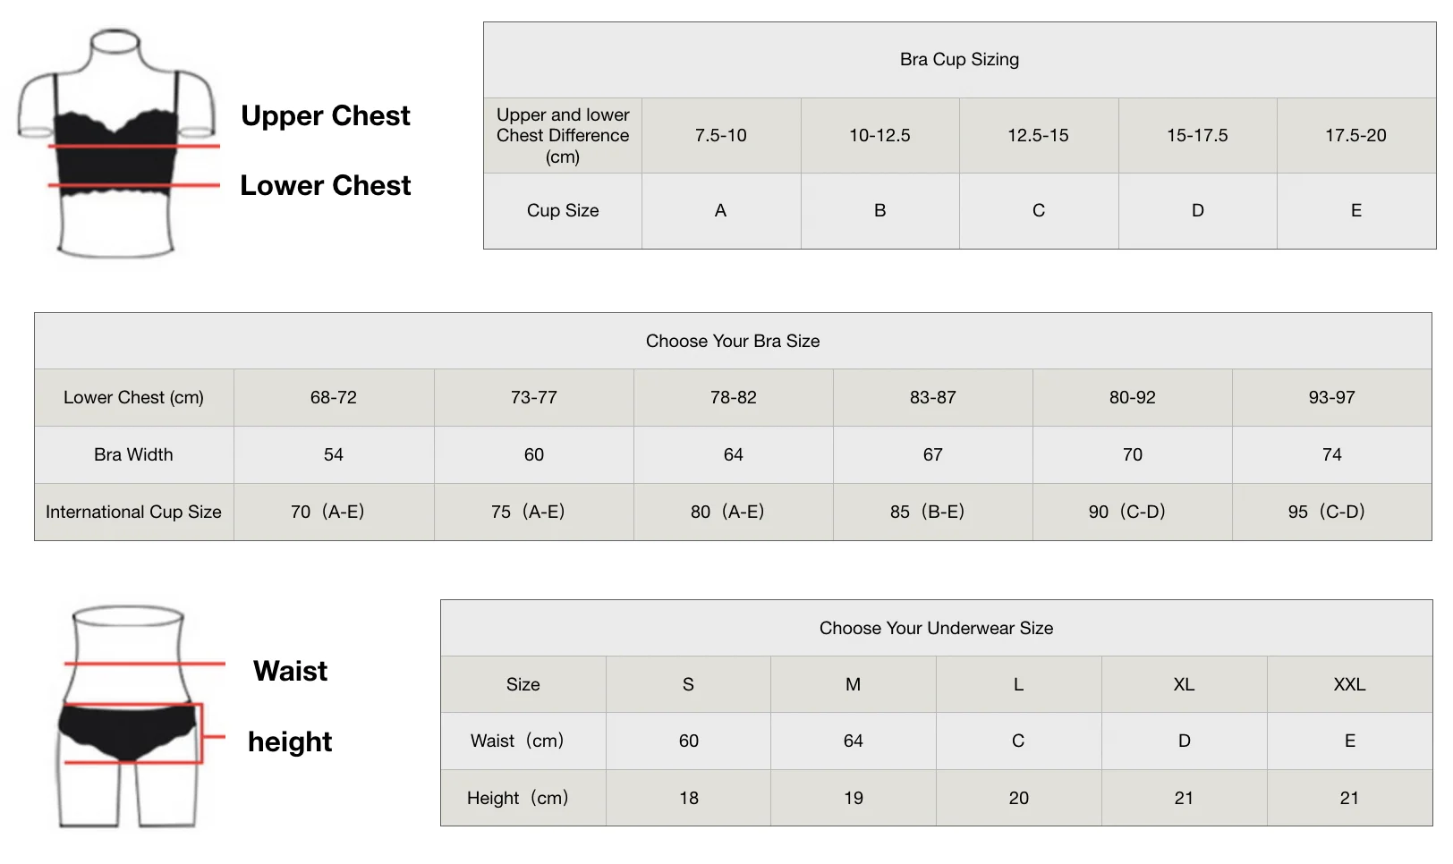Select the Upper Chest label

tap(326, 115)
